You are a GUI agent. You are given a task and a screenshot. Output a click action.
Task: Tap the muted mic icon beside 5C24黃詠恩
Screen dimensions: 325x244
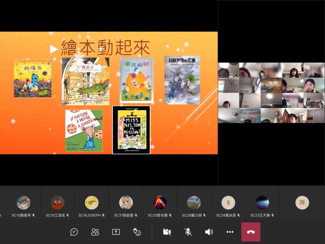click(239, 215)
